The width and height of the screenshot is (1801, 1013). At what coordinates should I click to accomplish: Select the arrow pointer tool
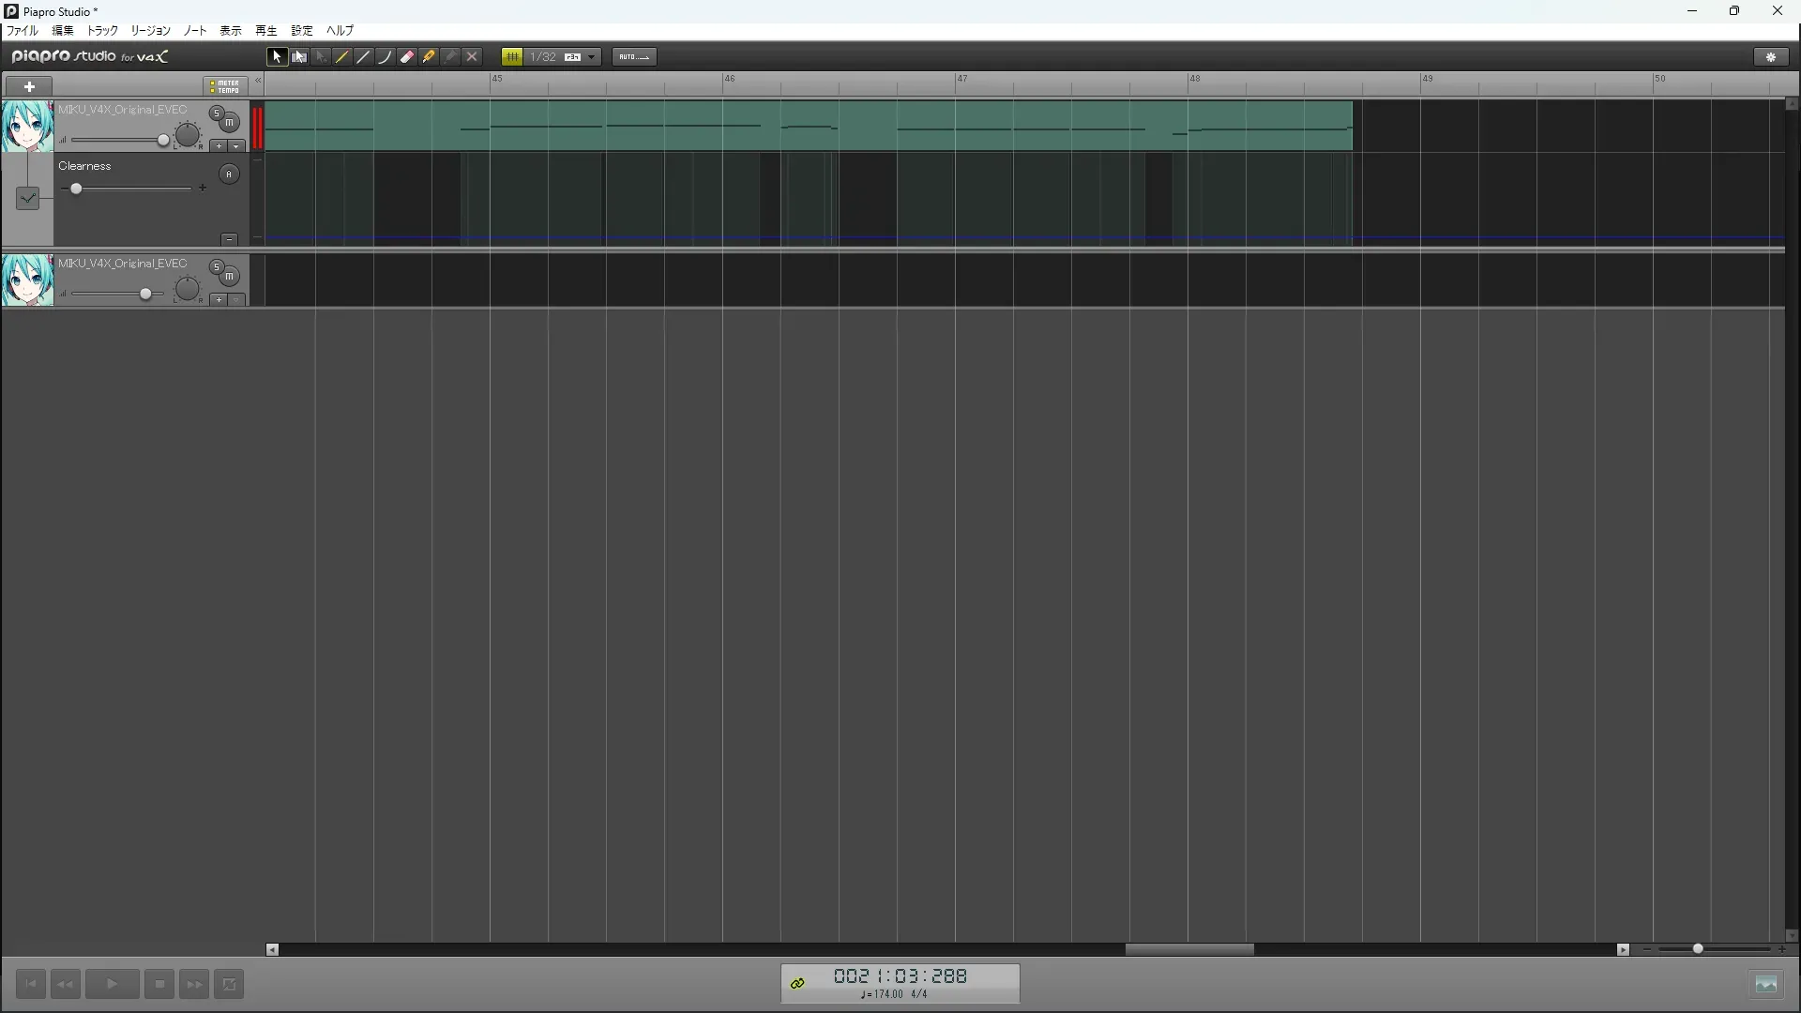tap(277, 57)
